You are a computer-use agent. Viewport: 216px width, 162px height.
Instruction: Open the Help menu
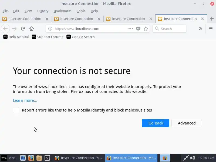tap(94, 11)
